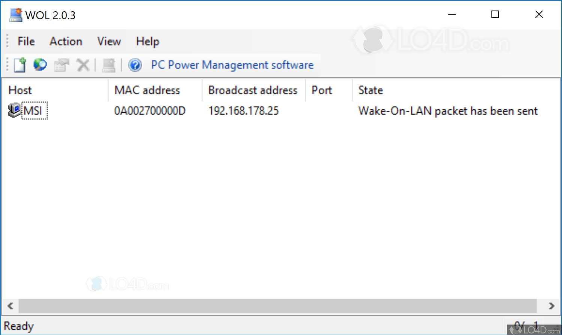
Task: Open the File menu
Action: tap(26, 41)
